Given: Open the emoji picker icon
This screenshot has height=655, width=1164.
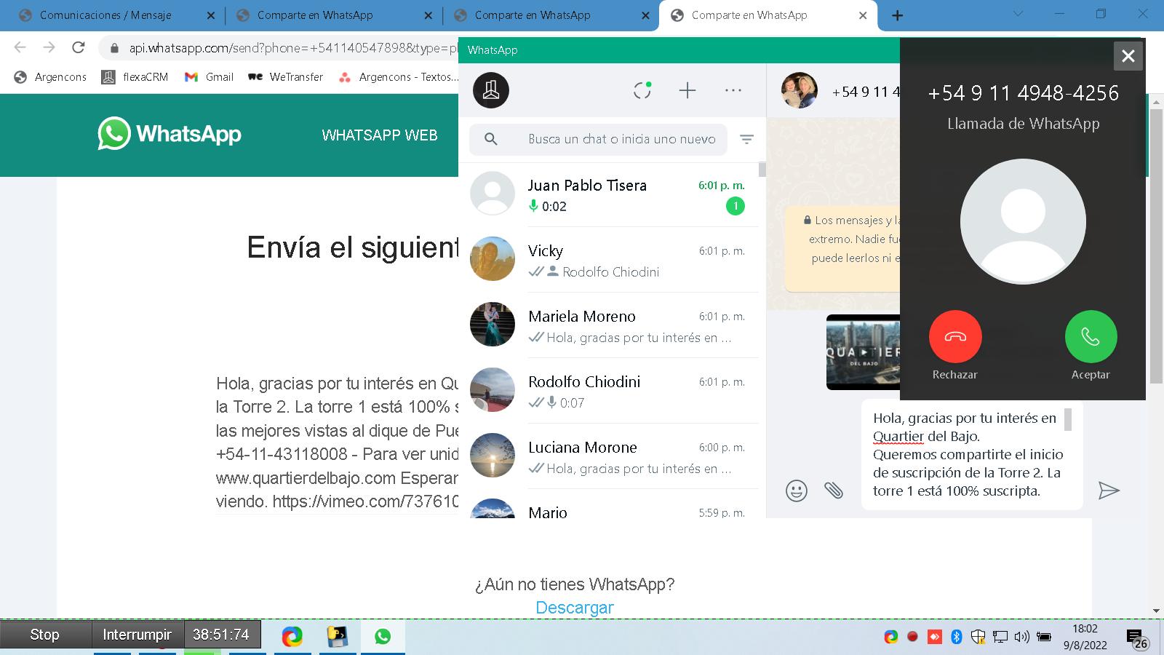Looking at the screenshot, I should 797,491.
